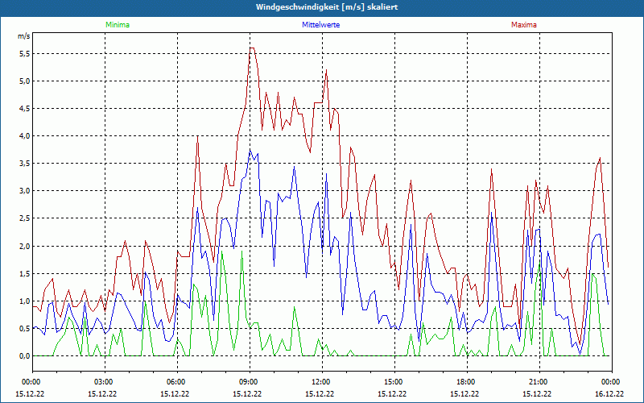Click the 03:00 x-axis time label
The height and width of the screenshot is (403, 644).
[x=103, y=382]
